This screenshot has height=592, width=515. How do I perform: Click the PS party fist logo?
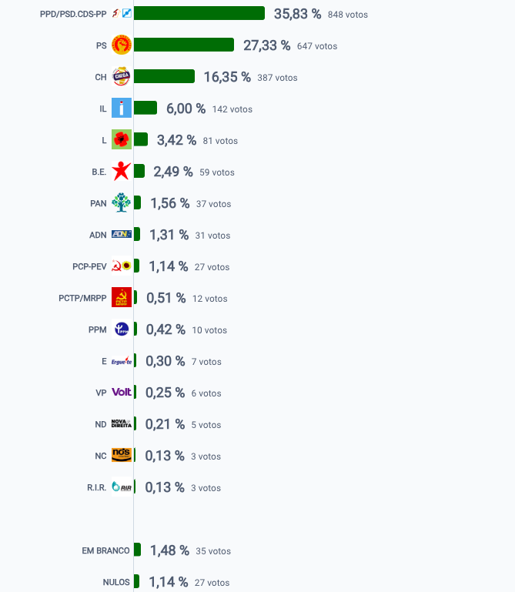122,45
